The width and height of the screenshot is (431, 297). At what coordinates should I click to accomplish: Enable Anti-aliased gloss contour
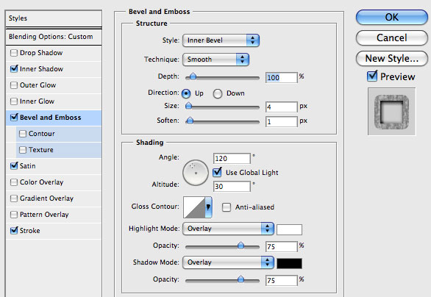tap(227, 207)
